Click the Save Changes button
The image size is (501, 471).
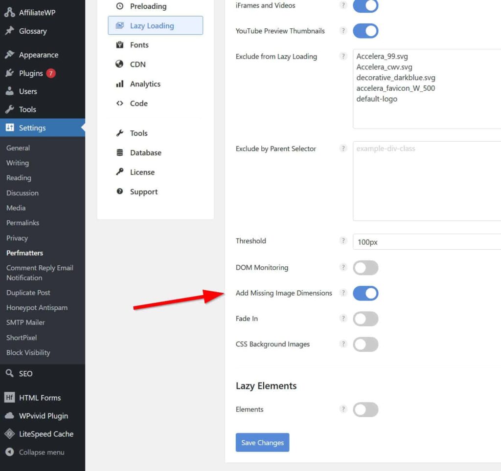pyautogui.click(x=262, y=443)
